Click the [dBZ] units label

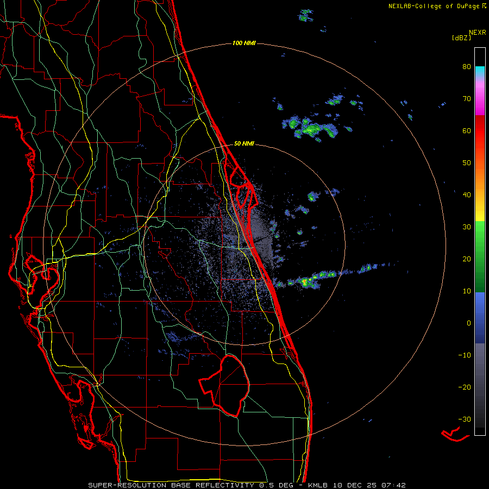pos(461,37)
